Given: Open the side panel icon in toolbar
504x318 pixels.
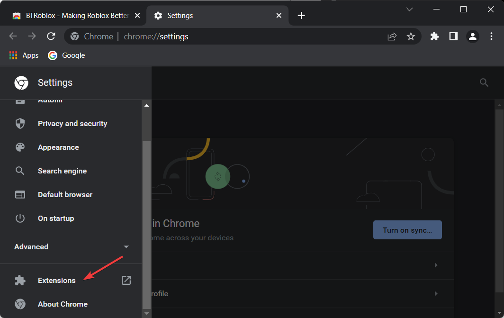Looking at the screenshot, I should click(x=453, y=36).
